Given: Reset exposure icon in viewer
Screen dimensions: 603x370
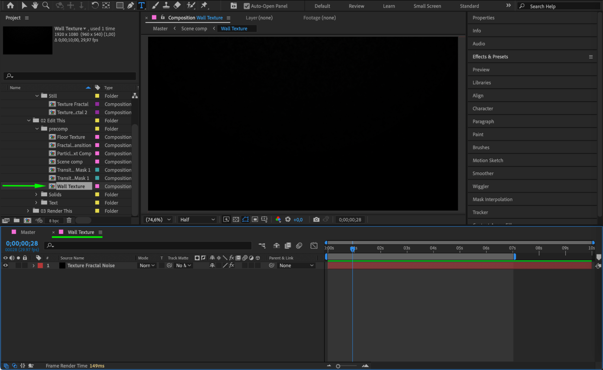Looking at the screenshot, I should click(x=288, y=220).
